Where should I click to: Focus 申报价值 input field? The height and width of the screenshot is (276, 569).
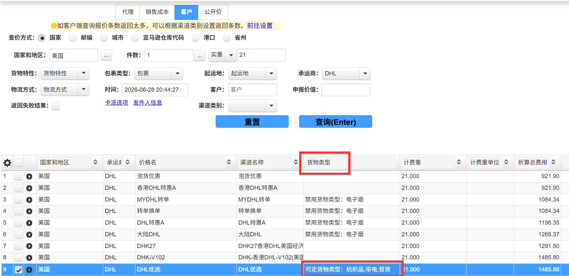point(346,90)
